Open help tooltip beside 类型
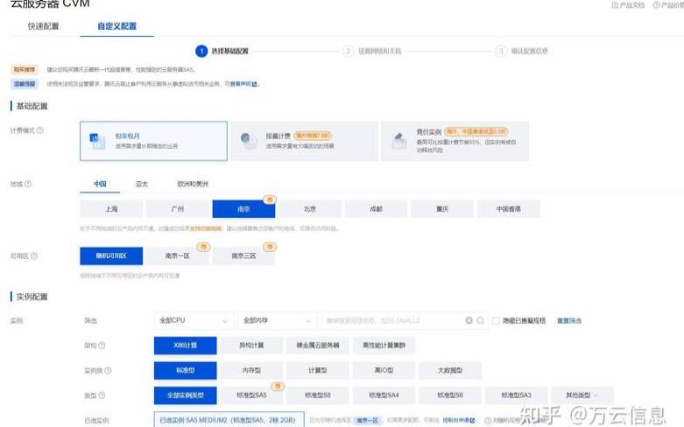 pyautogui.click(x=102, y=395)
